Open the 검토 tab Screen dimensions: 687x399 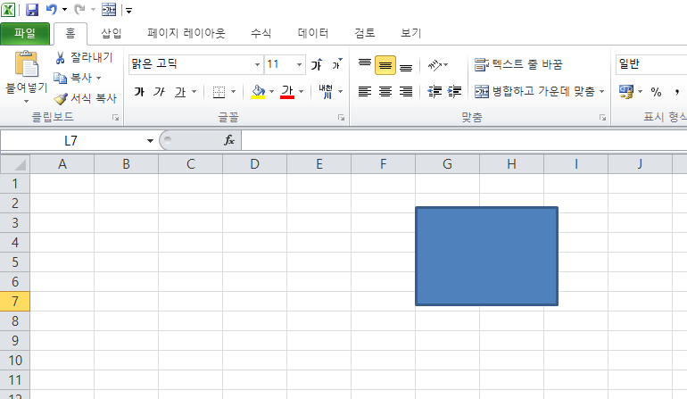(365, 33)
